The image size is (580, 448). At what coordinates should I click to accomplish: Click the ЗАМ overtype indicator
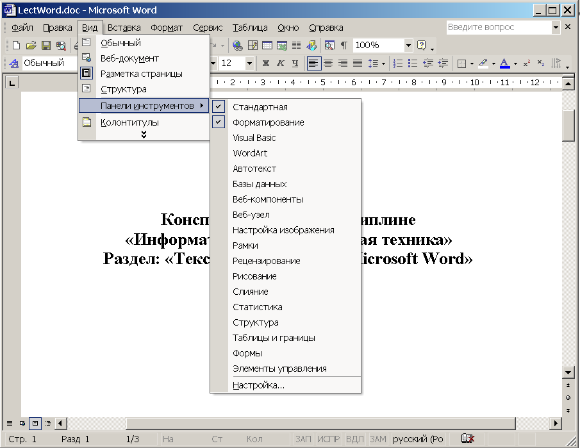pos(377,439)
